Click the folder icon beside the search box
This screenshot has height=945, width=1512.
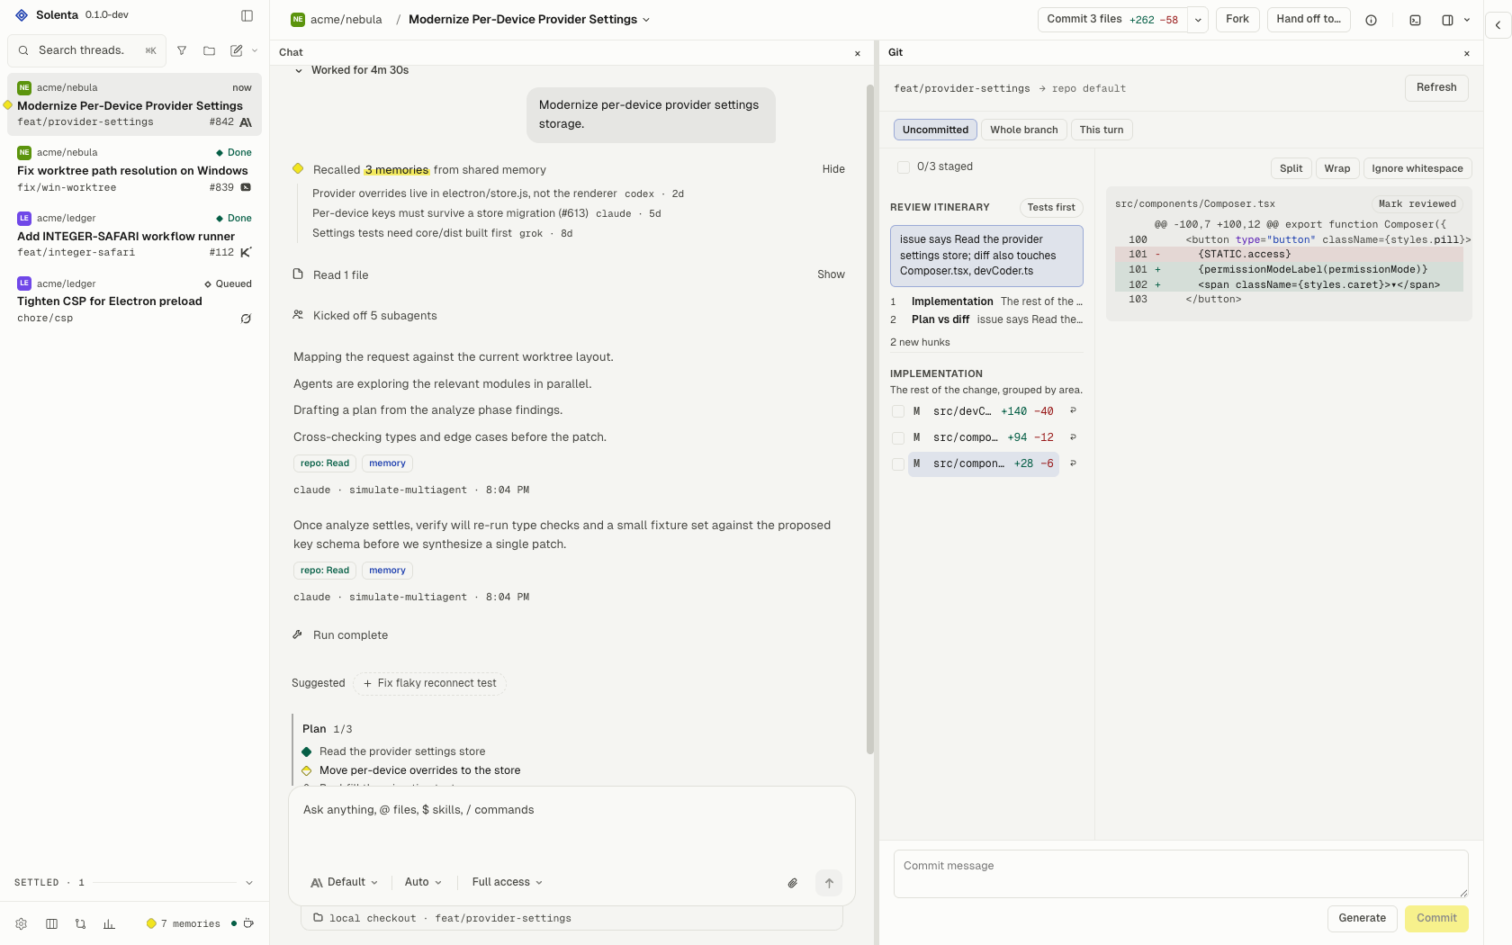(209, 50)
